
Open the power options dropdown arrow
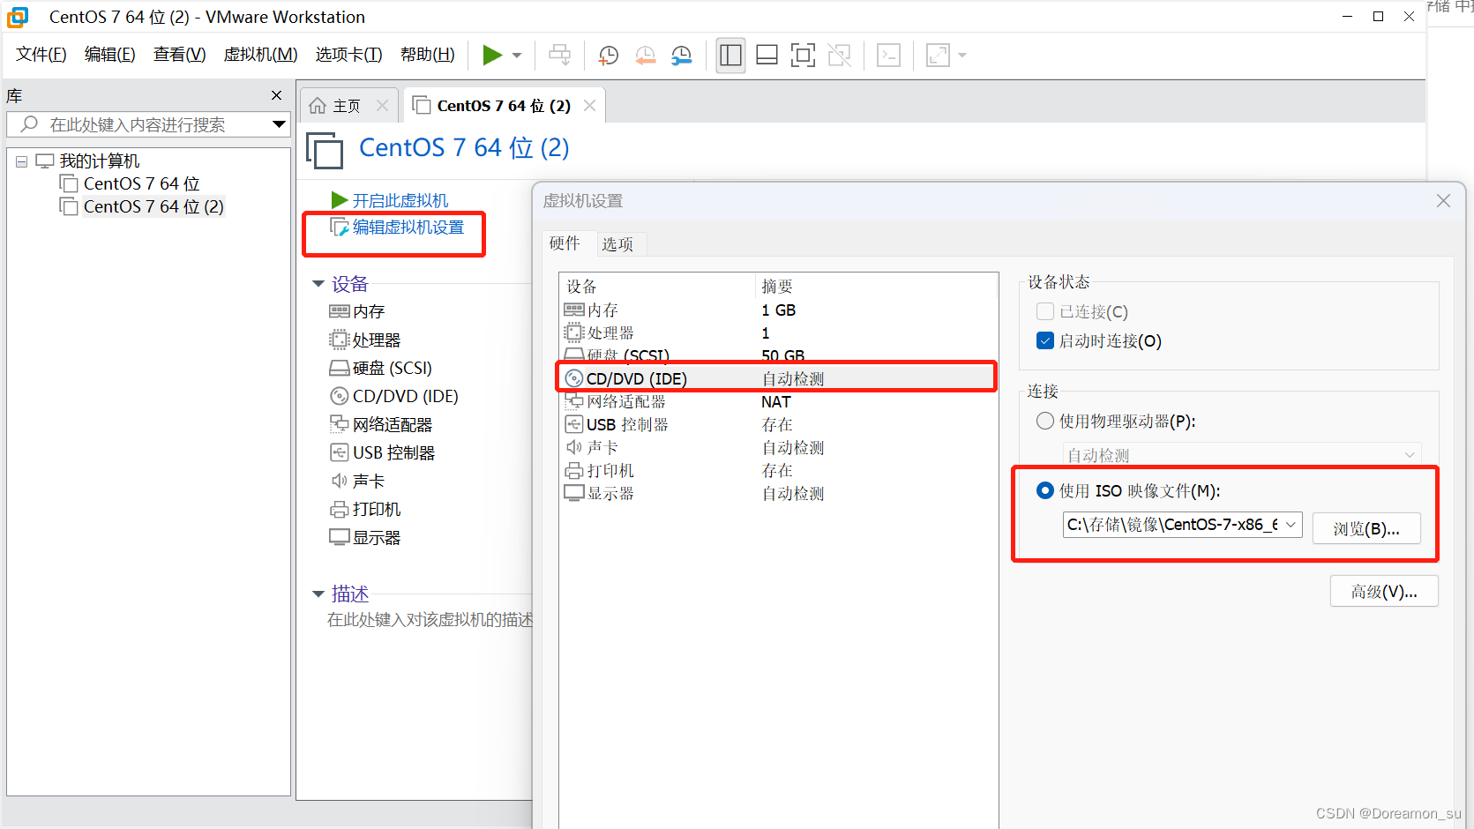517,56
